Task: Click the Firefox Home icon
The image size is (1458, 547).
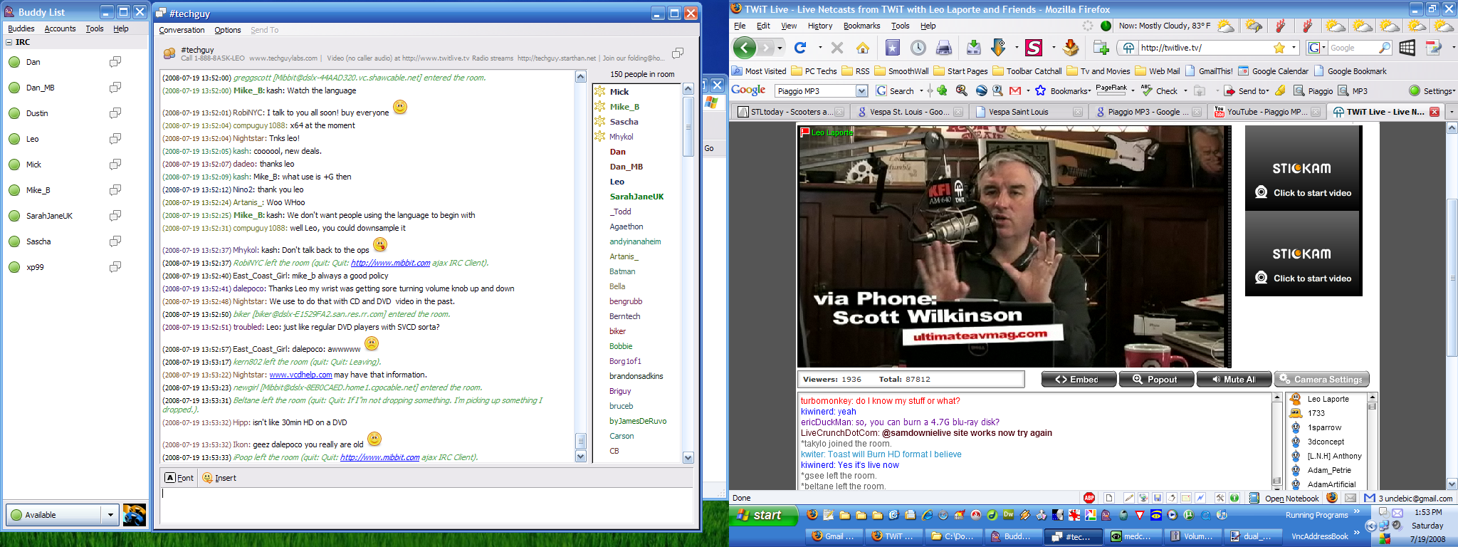Action: pos(863,48)
